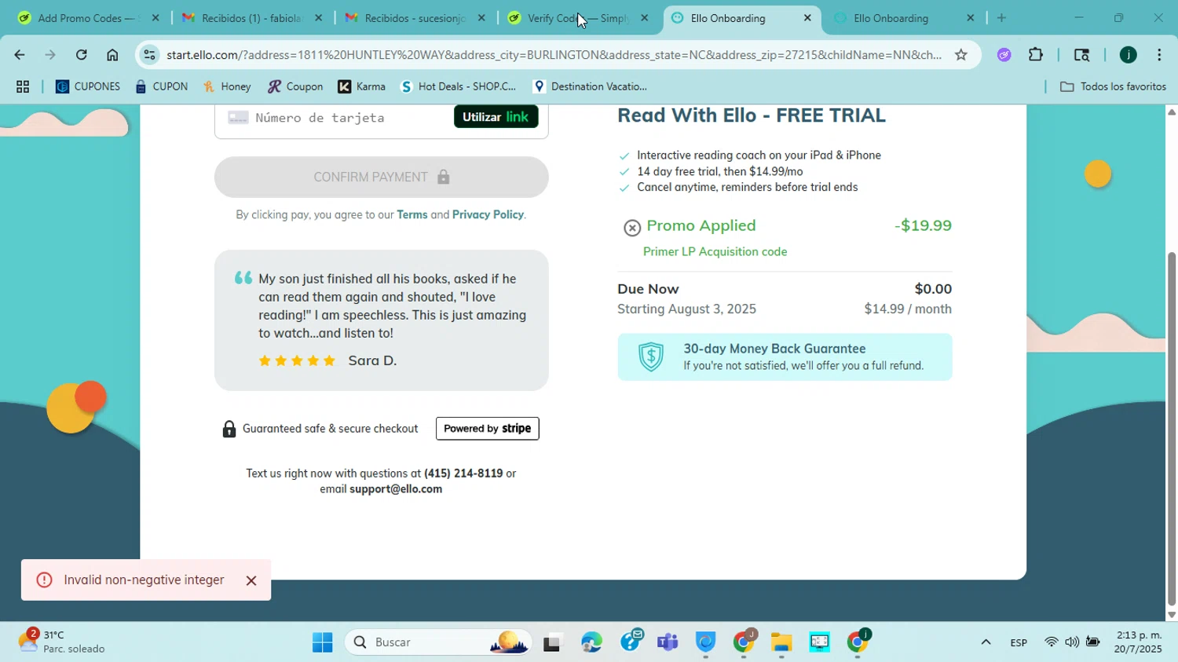Switch to Add Promo Codes tab
1178x662 pixels.
90,18
